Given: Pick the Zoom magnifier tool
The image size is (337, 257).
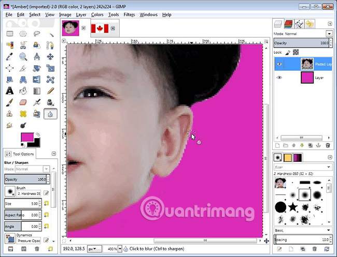Looking at the screenshot, I should [x=23, y=56].
